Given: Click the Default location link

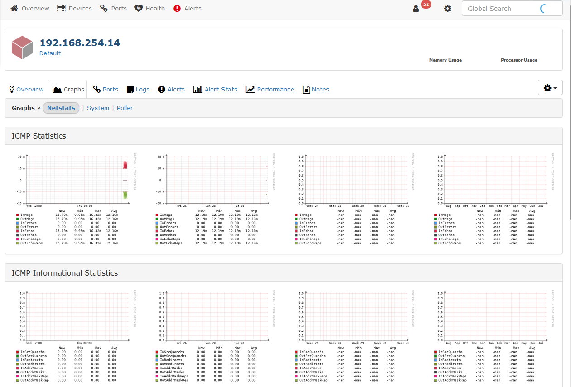Looking at the screenshot, I should tap(50, 53).
